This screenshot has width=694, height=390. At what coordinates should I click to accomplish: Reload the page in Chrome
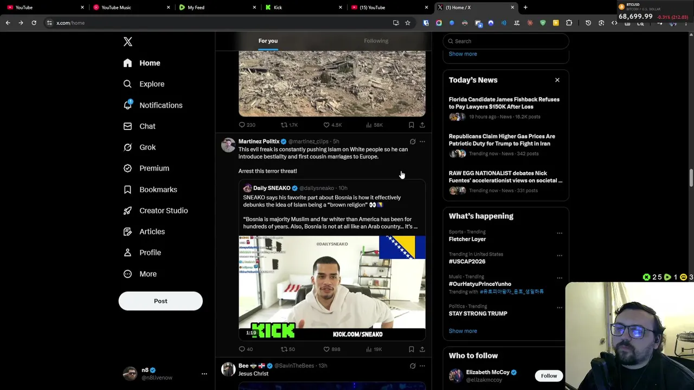point(34,23)
